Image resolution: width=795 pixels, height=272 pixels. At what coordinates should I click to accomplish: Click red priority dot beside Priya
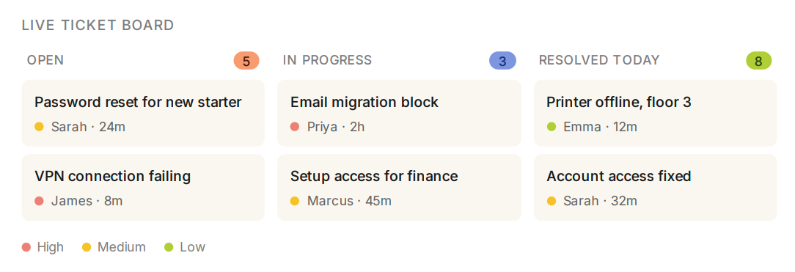tap(295, 127)
